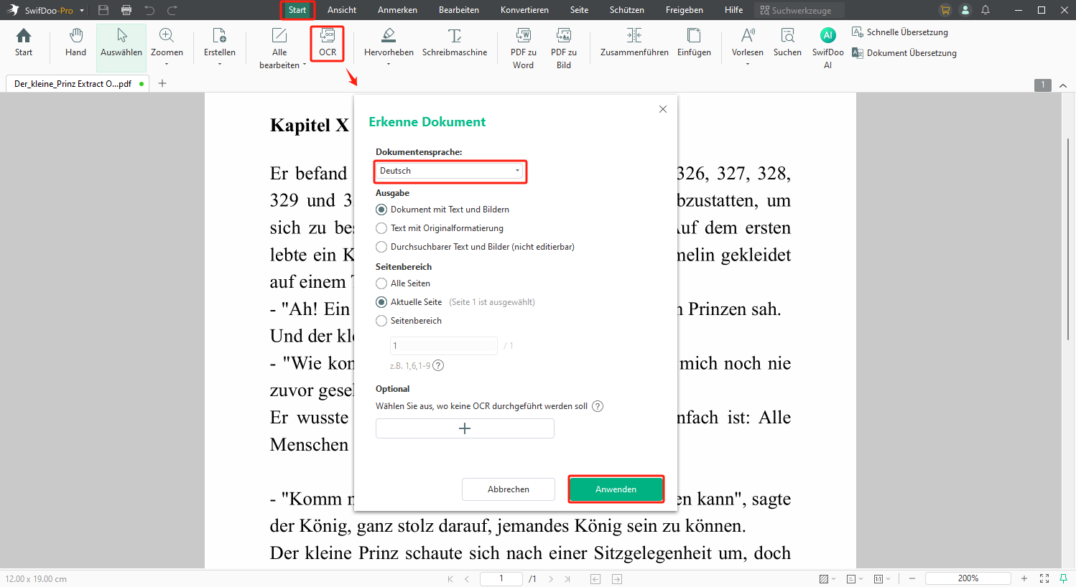Select the Hervorheben highlight tool
This screenshot has width=1076, height=587.
(389, 42)
